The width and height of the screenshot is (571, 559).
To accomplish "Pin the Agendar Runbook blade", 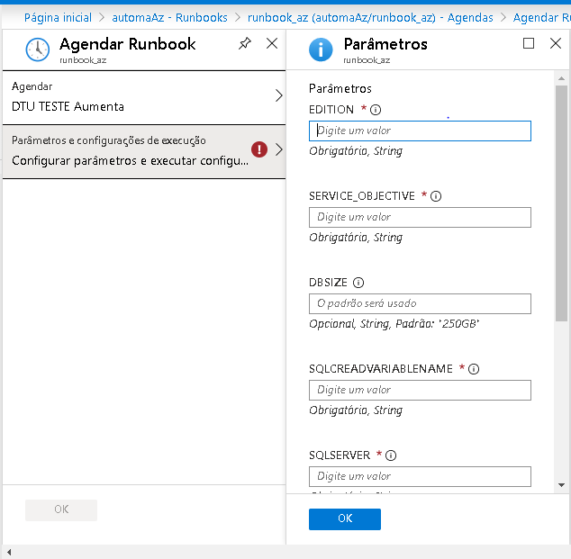I will click(x=245, y=43).
